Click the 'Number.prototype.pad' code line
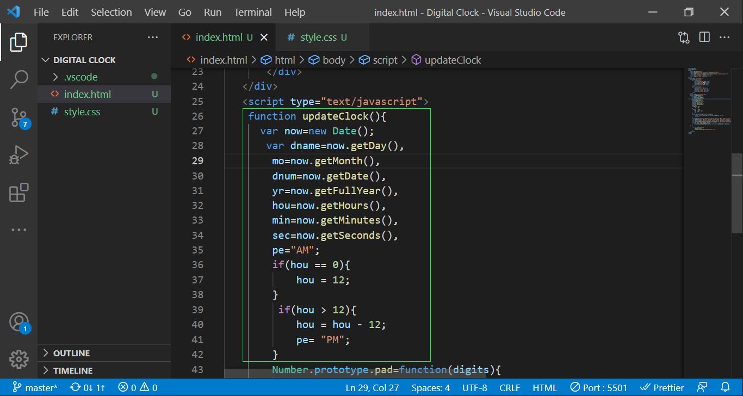743x396 pixels. click(x=386, y=370)
